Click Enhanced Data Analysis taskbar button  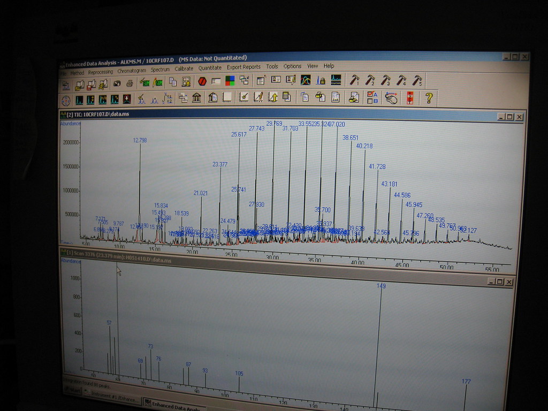[x=172, y=407]
